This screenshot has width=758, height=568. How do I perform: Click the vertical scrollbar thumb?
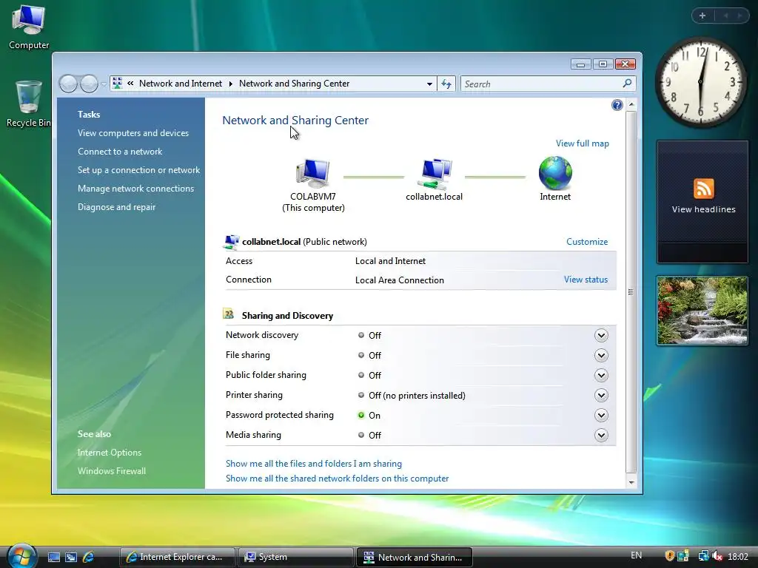pos(631,291)
